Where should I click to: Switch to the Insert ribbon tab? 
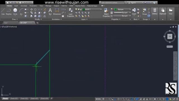(x=16, y=6)
